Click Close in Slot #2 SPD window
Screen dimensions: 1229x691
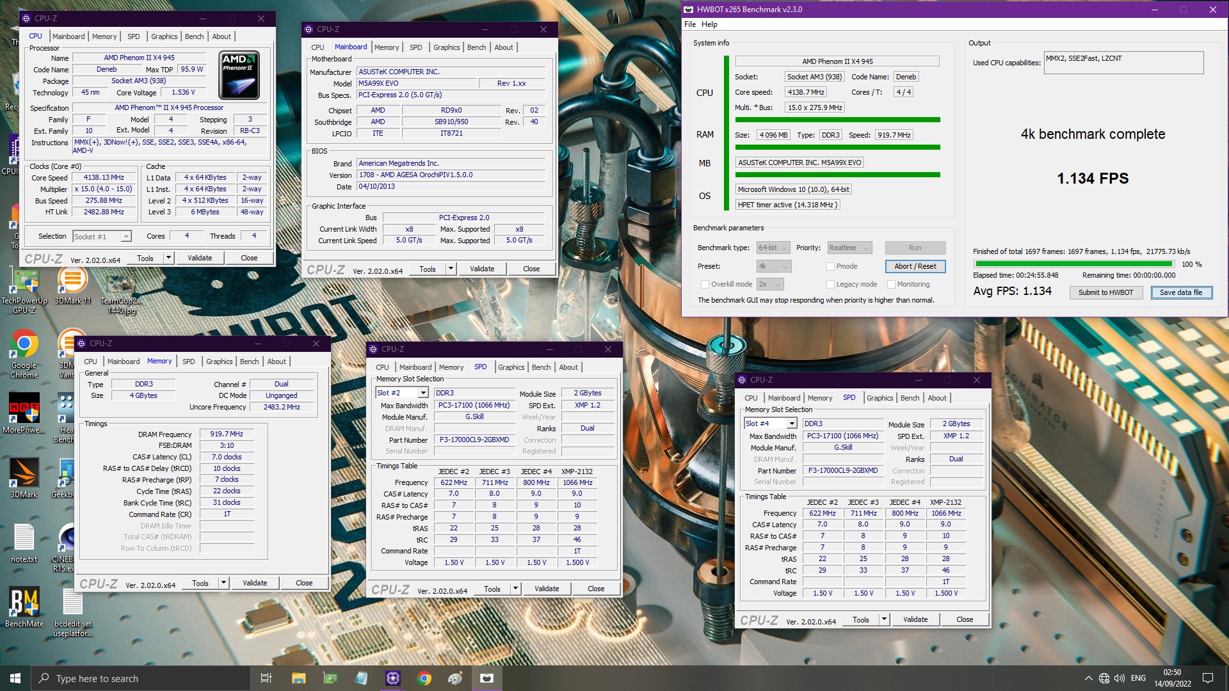(595, 589)
